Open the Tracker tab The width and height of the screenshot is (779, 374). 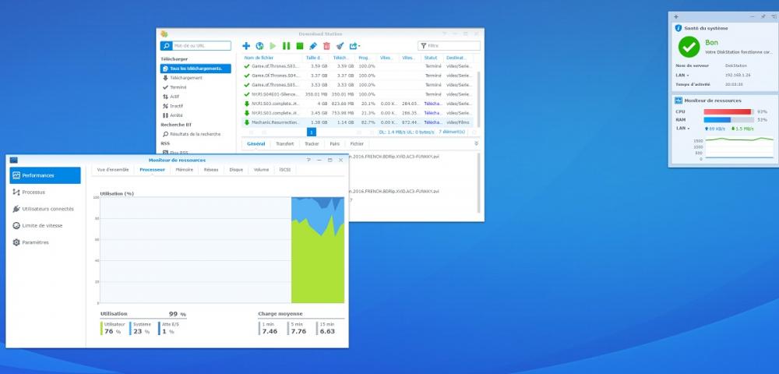click(x=312, y=143)
